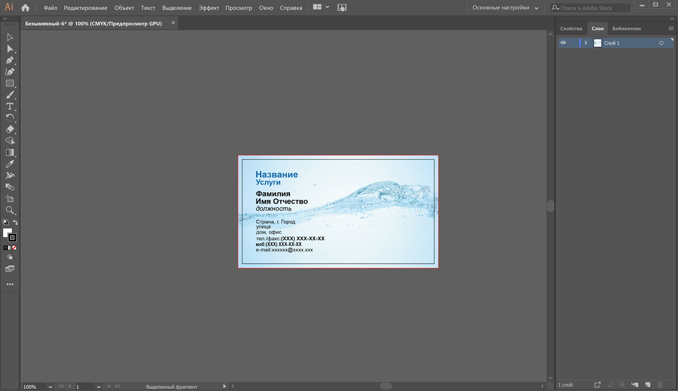Select the Type tool

click(x=10, y=107)
